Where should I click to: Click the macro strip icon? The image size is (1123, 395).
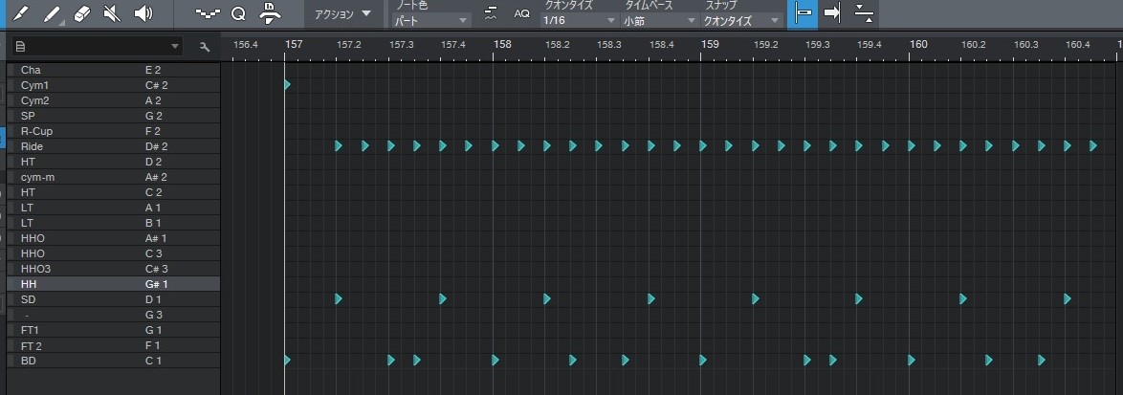pyautogui.click(x=270, y=13)
